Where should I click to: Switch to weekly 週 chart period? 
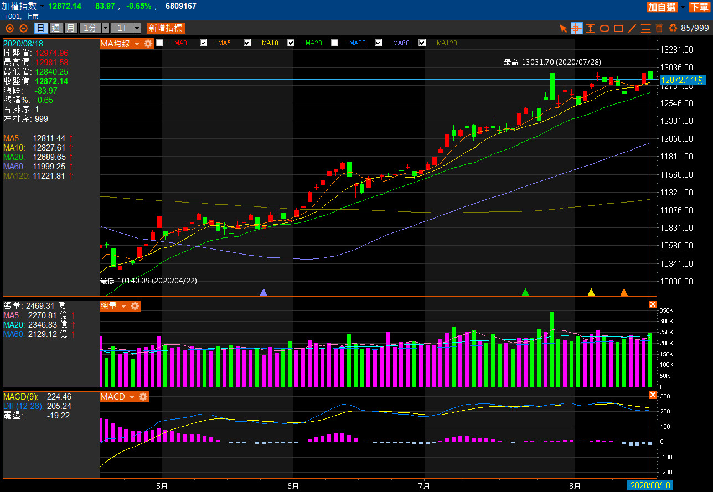(56, 28)
